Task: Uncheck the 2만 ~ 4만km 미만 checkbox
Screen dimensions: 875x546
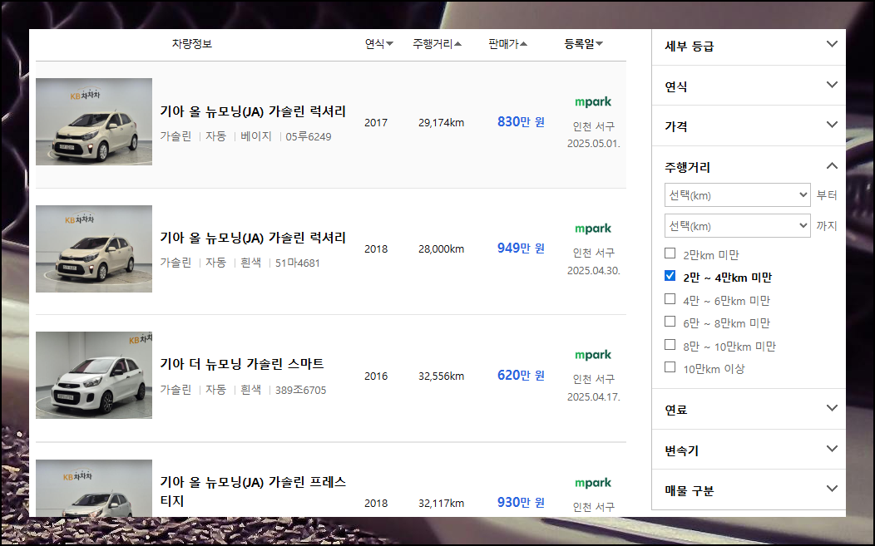Action: point(670,276)
